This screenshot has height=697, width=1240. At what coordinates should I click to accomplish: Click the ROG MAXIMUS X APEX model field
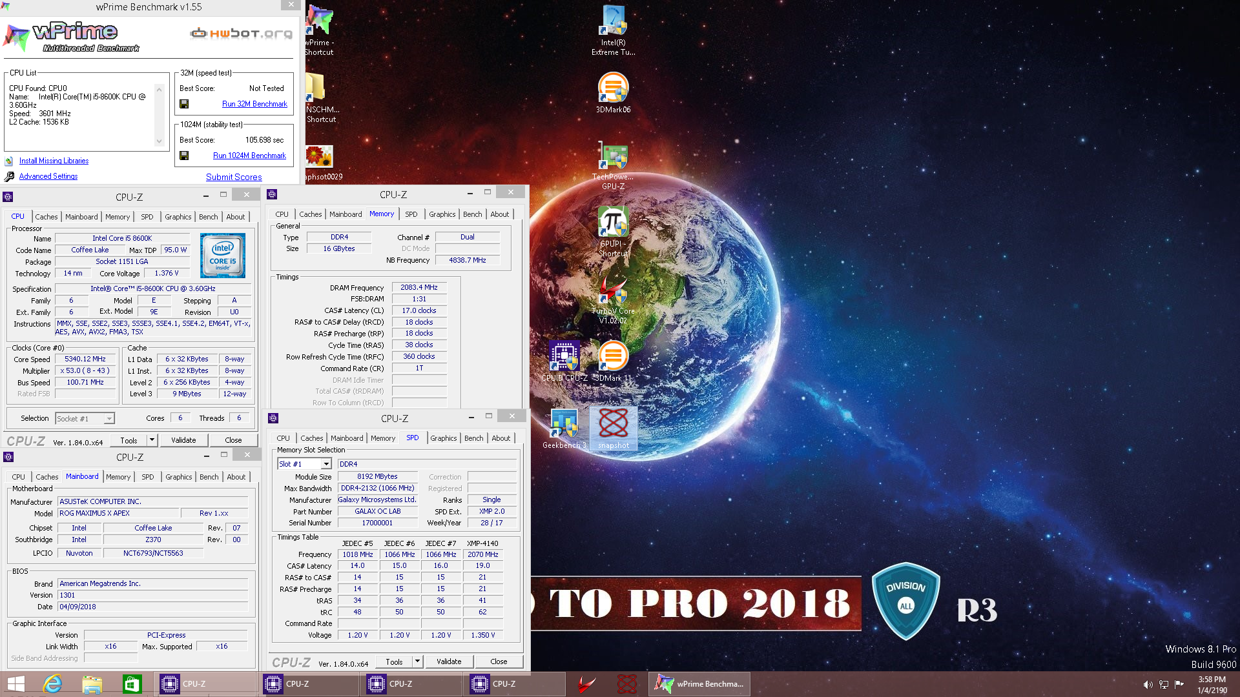click(x=118, y=513)
